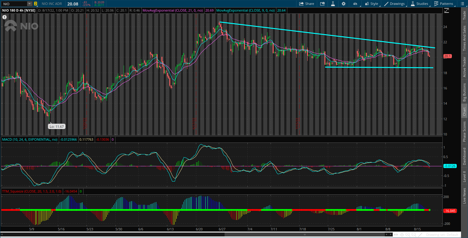Image resolution: width=468 pixels, height=238 pixels.
Task: Click the -0.13036 MACD diff value
Action: click(102, 139)
